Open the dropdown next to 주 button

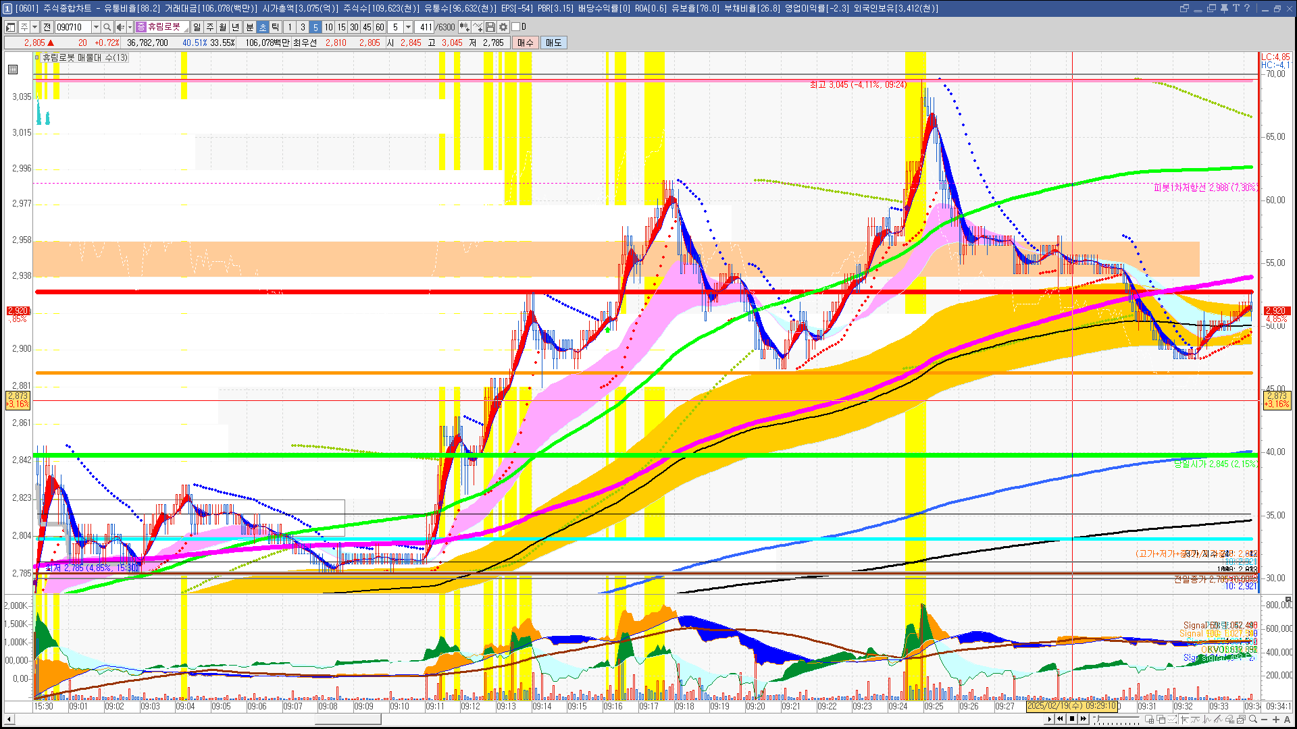pos(34,27)
